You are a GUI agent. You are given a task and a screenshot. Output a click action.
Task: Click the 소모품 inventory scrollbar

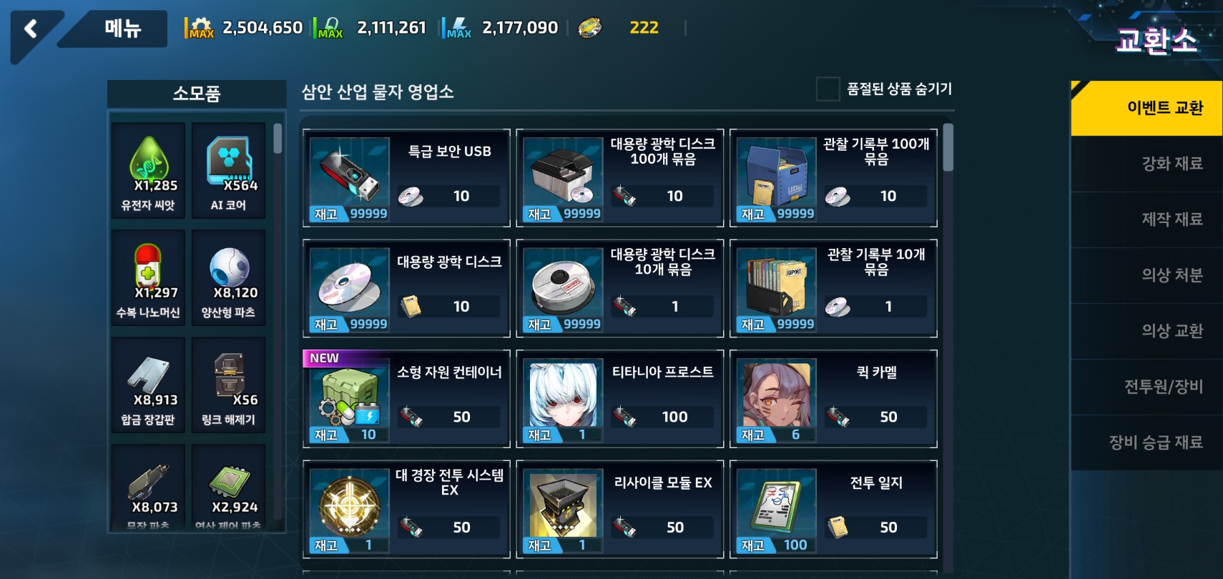[x=277, y=138]
